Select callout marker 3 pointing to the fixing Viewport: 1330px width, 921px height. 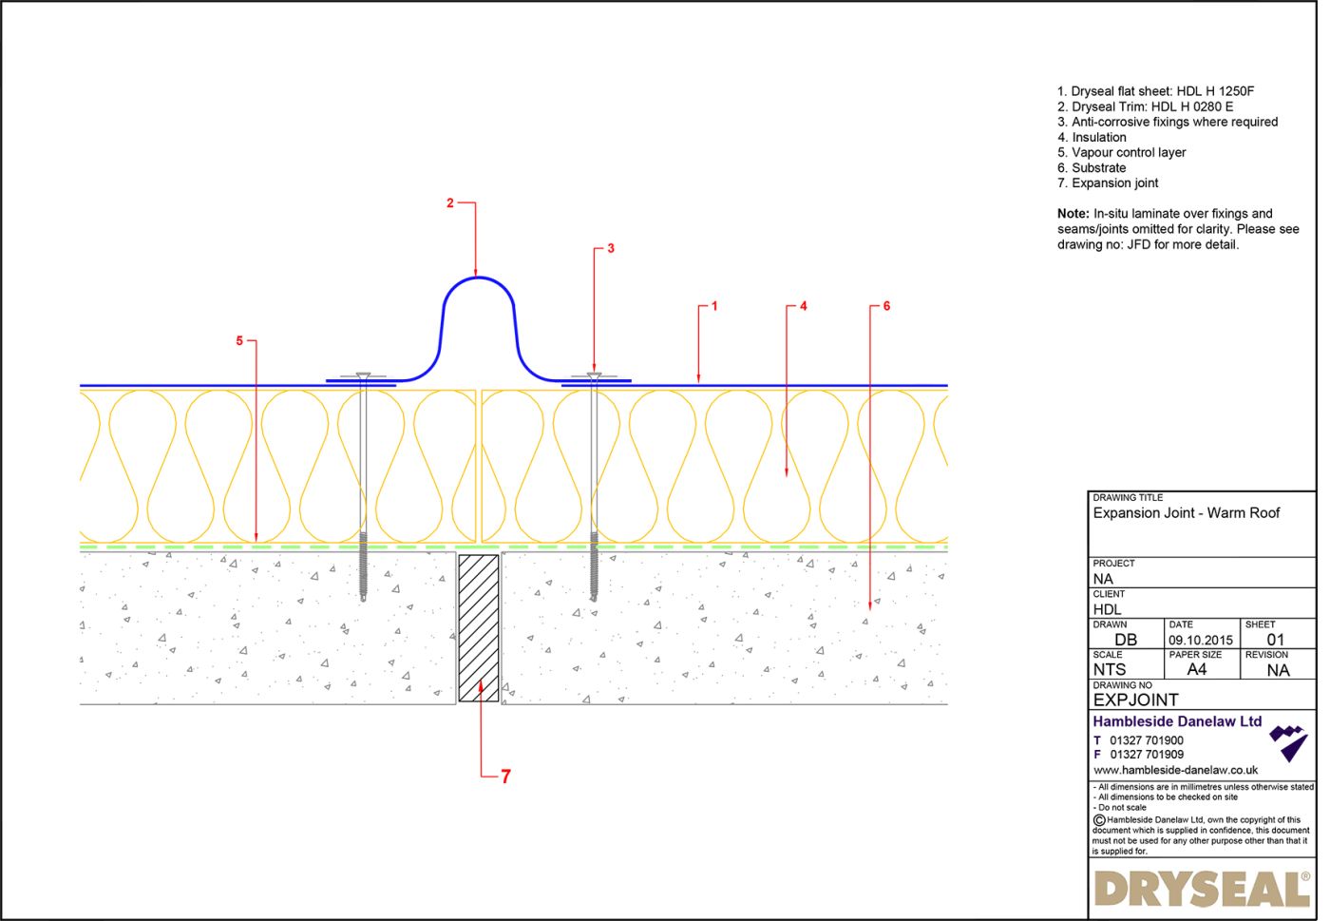(x=611, y=249)
